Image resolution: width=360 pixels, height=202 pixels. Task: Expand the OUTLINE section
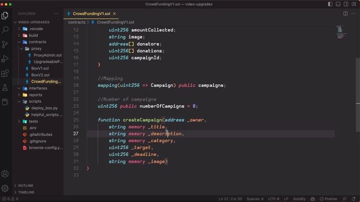(25, 186)
